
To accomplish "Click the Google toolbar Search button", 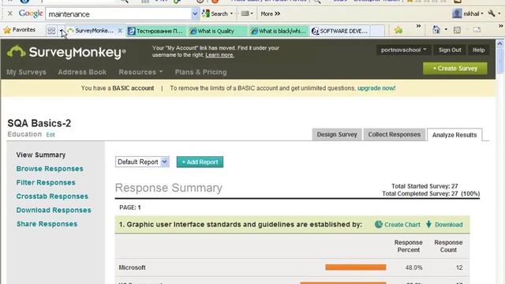I will pos(215,13).
